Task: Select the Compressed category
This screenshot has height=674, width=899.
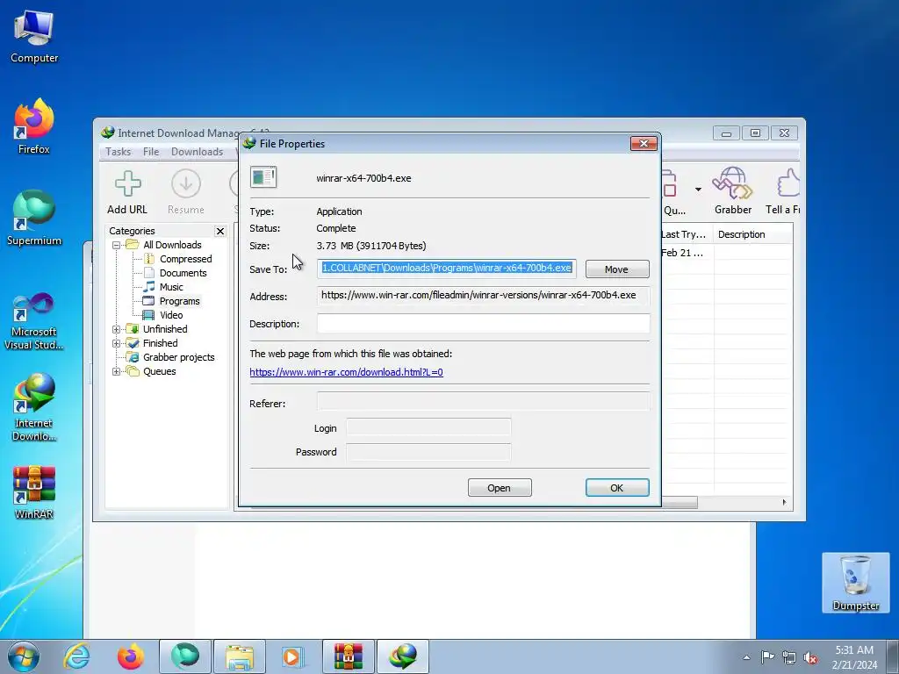Action: point(185,259)
